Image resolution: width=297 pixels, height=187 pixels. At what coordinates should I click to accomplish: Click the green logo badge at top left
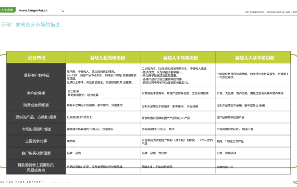coord(8,10)
